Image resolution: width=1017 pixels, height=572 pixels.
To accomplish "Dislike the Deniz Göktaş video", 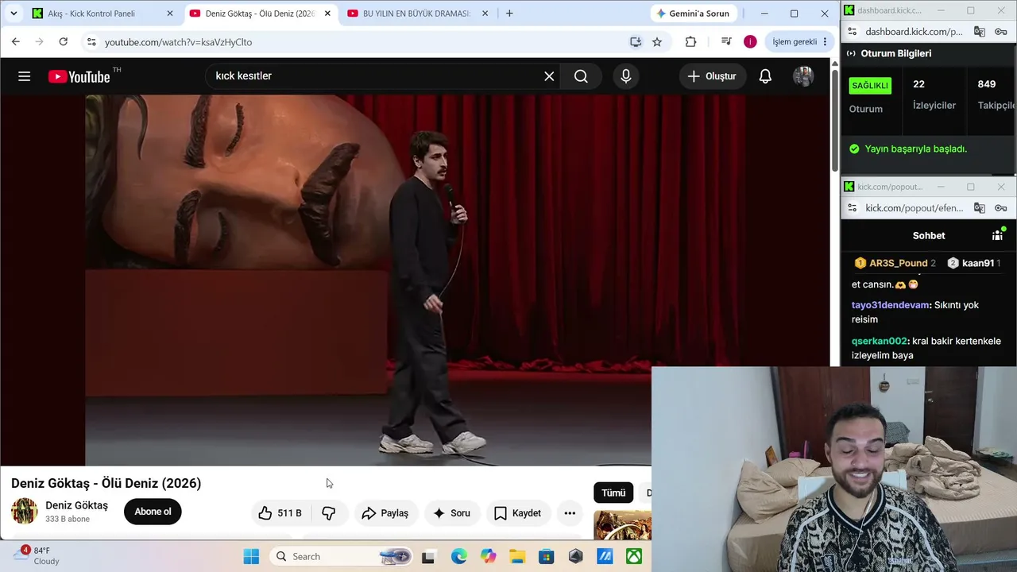I will pyautogui.click(x=328, y=513).
